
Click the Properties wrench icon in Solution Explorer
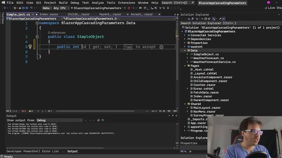click(x=220, y=19)
